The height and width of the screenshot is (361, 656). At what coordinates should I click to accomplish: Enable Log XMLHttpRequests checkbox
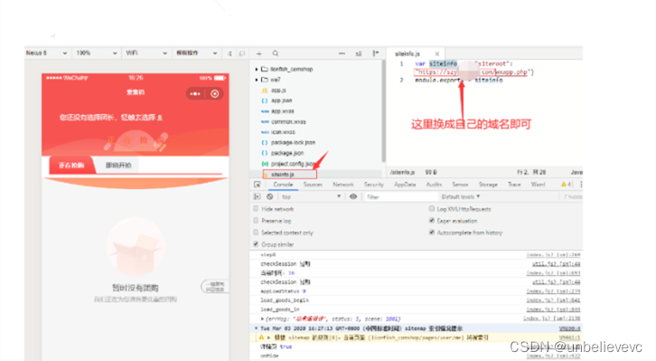click(x=431, y=209)
